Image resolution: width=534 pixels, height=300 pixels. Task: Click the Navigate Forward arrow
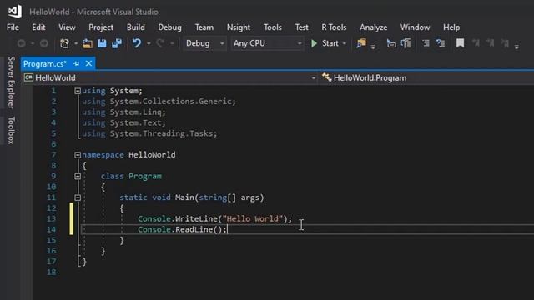click(x=44, y=43)
